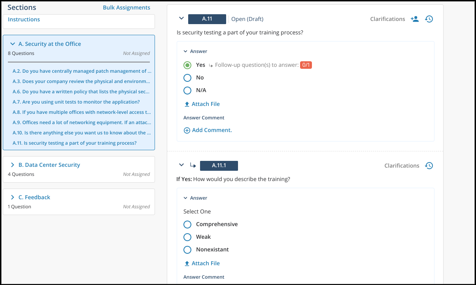Collapse question A.11 with its chevron

pos(181,19)
